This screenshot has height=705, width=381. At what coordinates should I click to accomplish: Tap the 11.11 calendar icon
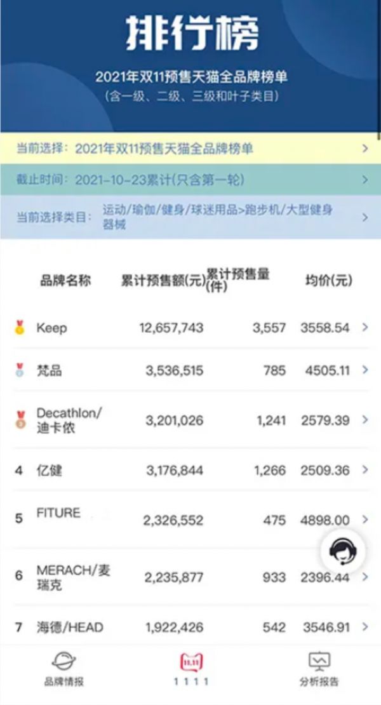pos(191,661)
